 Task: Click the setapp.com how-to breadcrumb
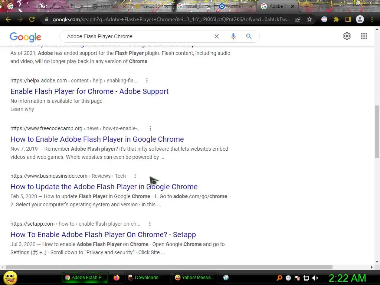point(75,224)
